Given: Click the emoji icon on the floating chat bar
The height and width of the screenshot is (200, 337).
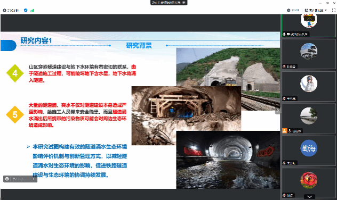Looking at the screenshot, I should tap(7, 179).
